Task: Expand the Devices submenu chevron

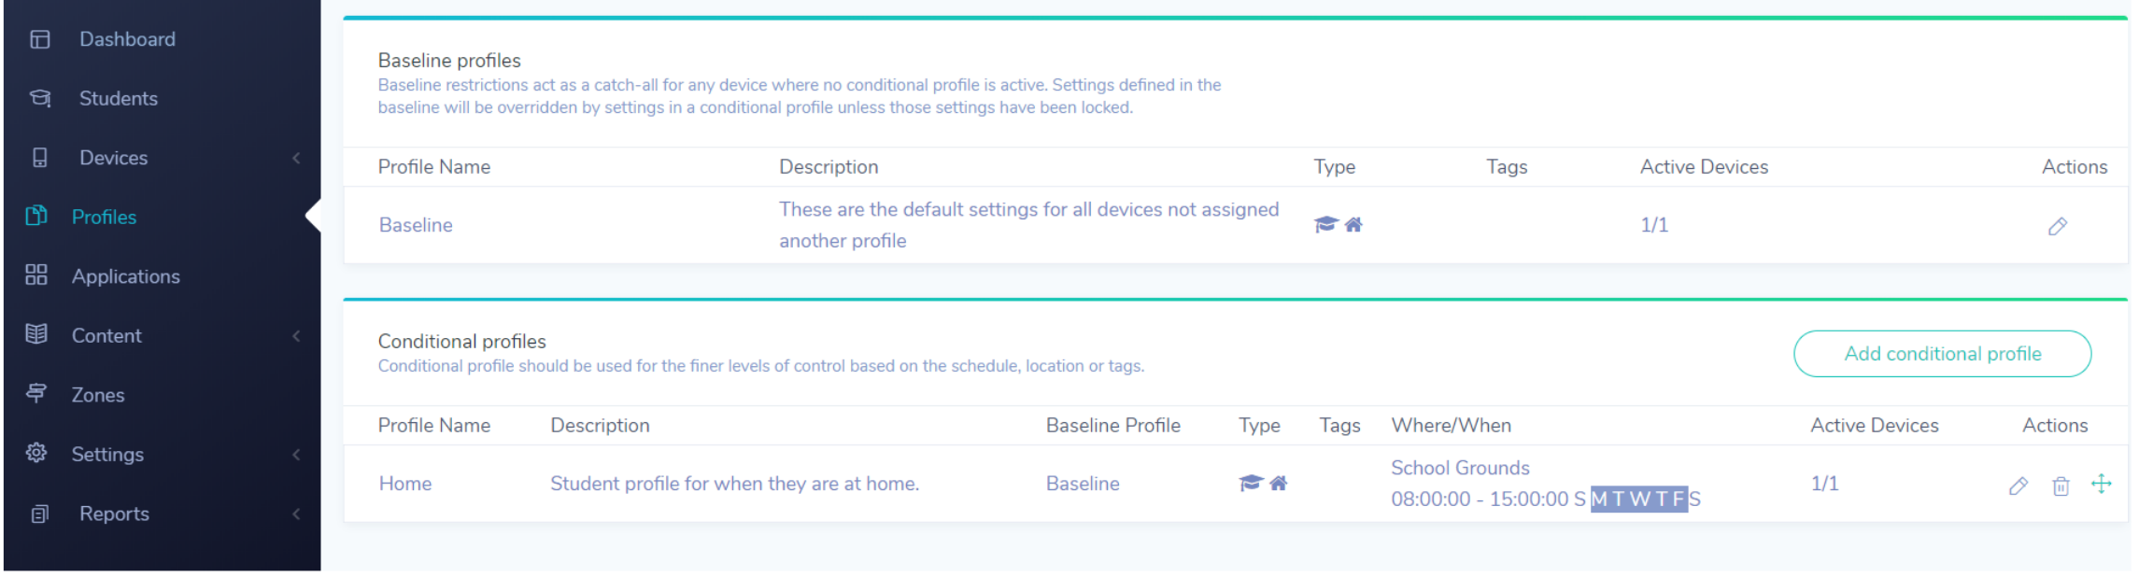Action: click(296, 158)
